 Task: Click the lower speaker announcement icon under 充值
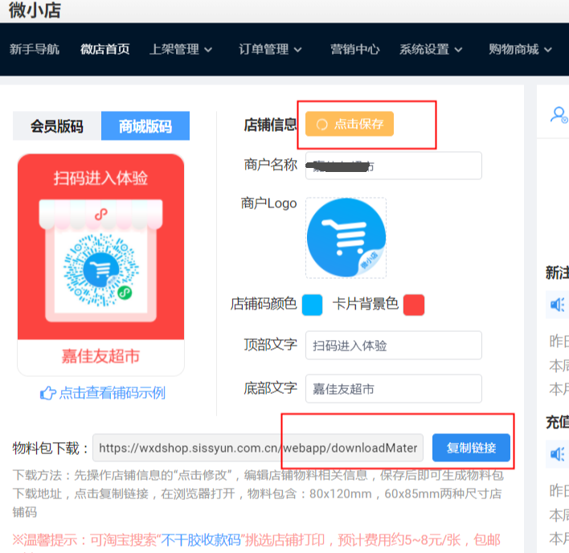click(558, 454)
